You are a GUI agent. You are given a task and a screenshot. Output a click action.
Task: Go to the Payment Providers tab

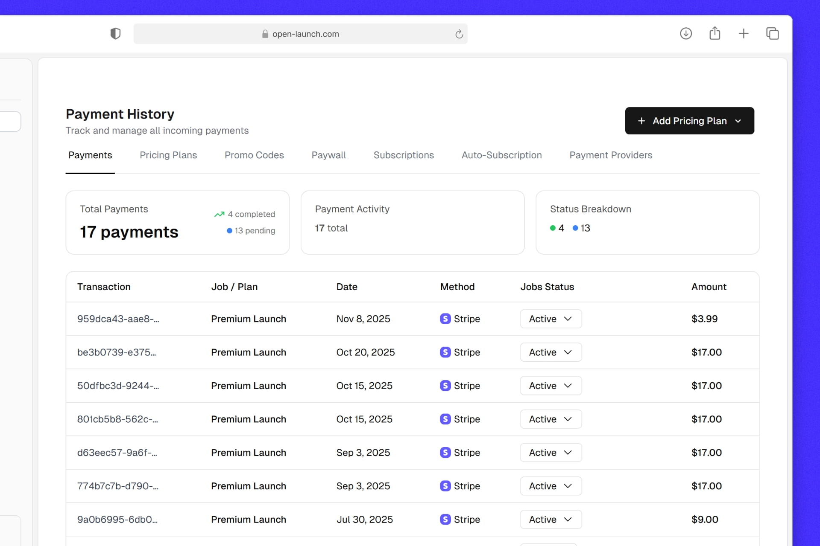pos(611,155)
